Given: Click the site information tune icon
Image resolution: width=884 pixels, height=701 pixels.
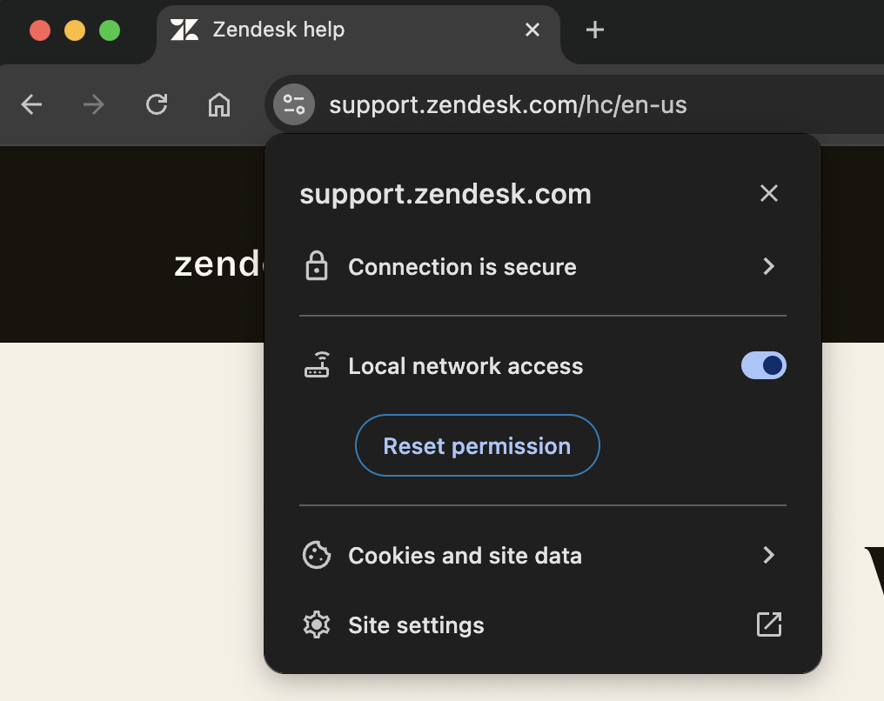Looking at the screenshot, I should [x=294, y=106].
